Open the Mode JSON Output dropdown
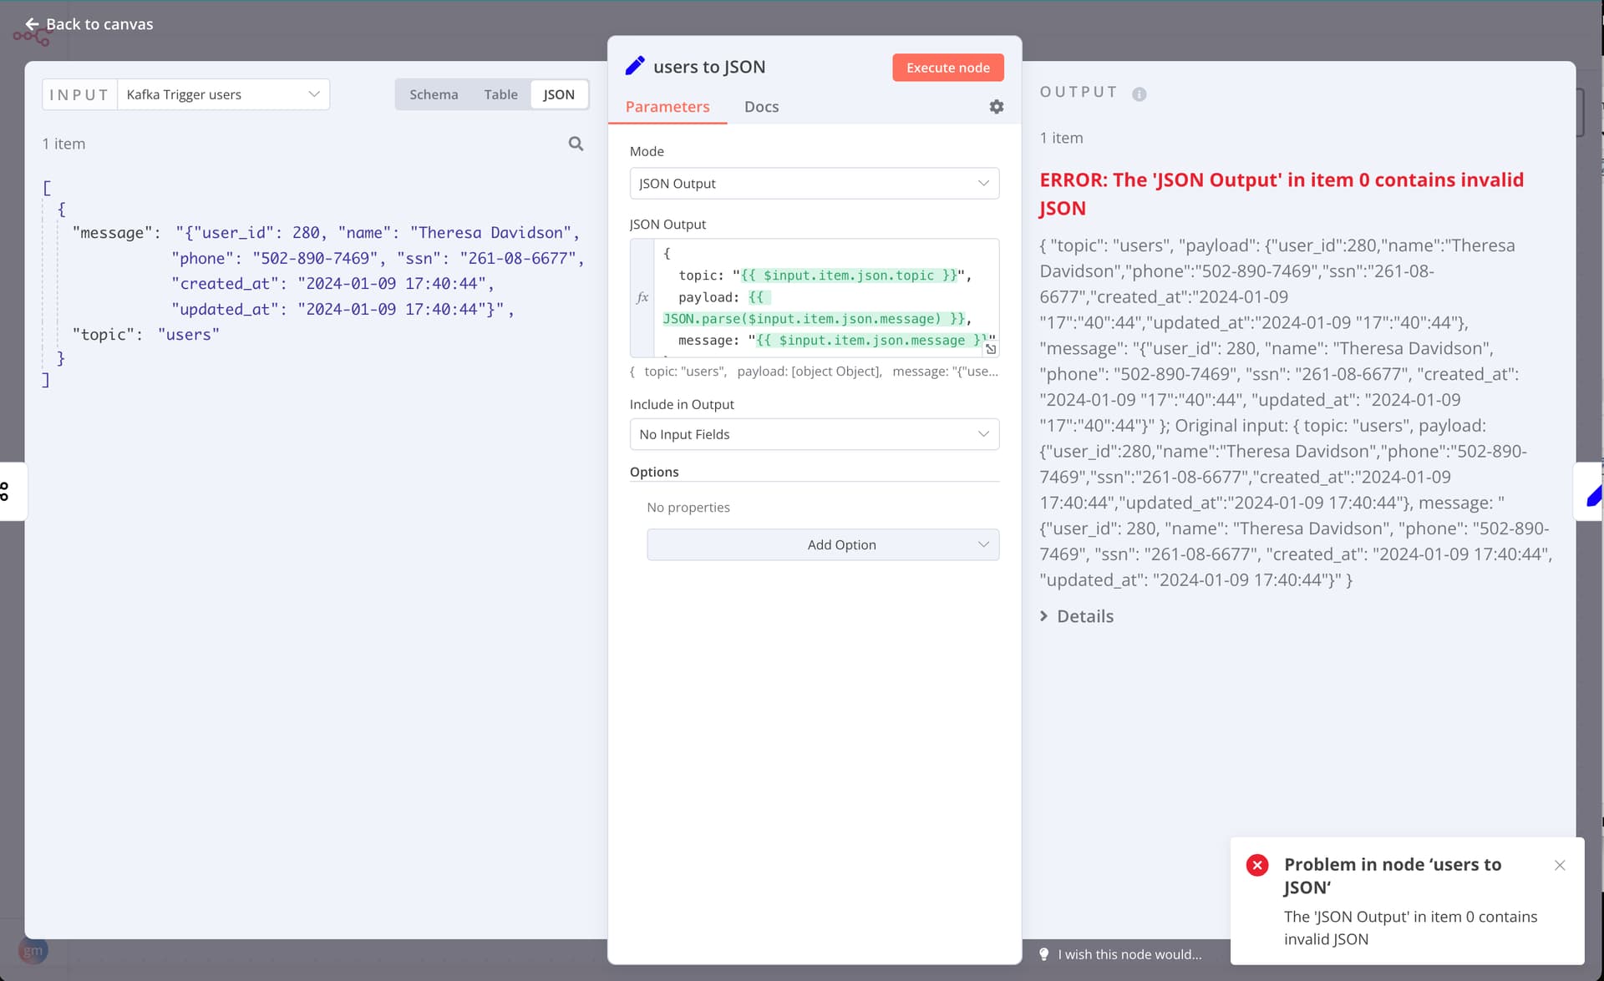Image resolution: width=1604 pixels, height=981 pixels. (814, 184)
